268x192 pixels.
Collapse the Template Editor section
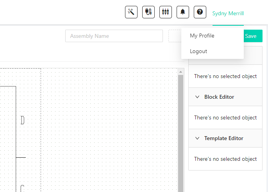tap(197, 138)
